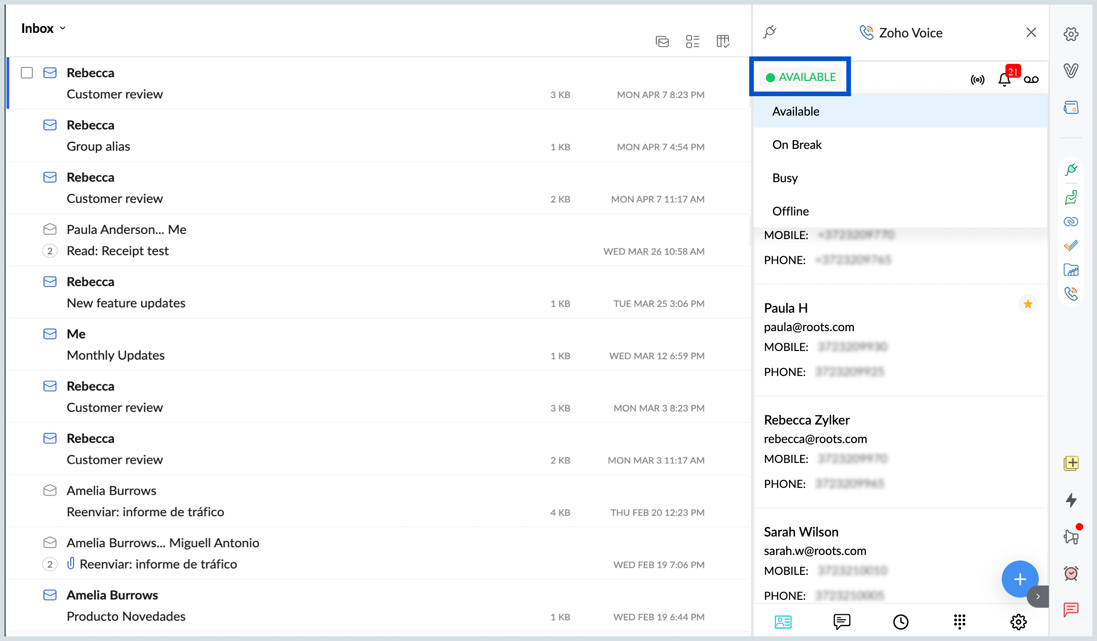Open the AVAILABLE status dropdown
Image resolution: width=1097 pixels, height=641 pixels.
[x=801, y=77]
